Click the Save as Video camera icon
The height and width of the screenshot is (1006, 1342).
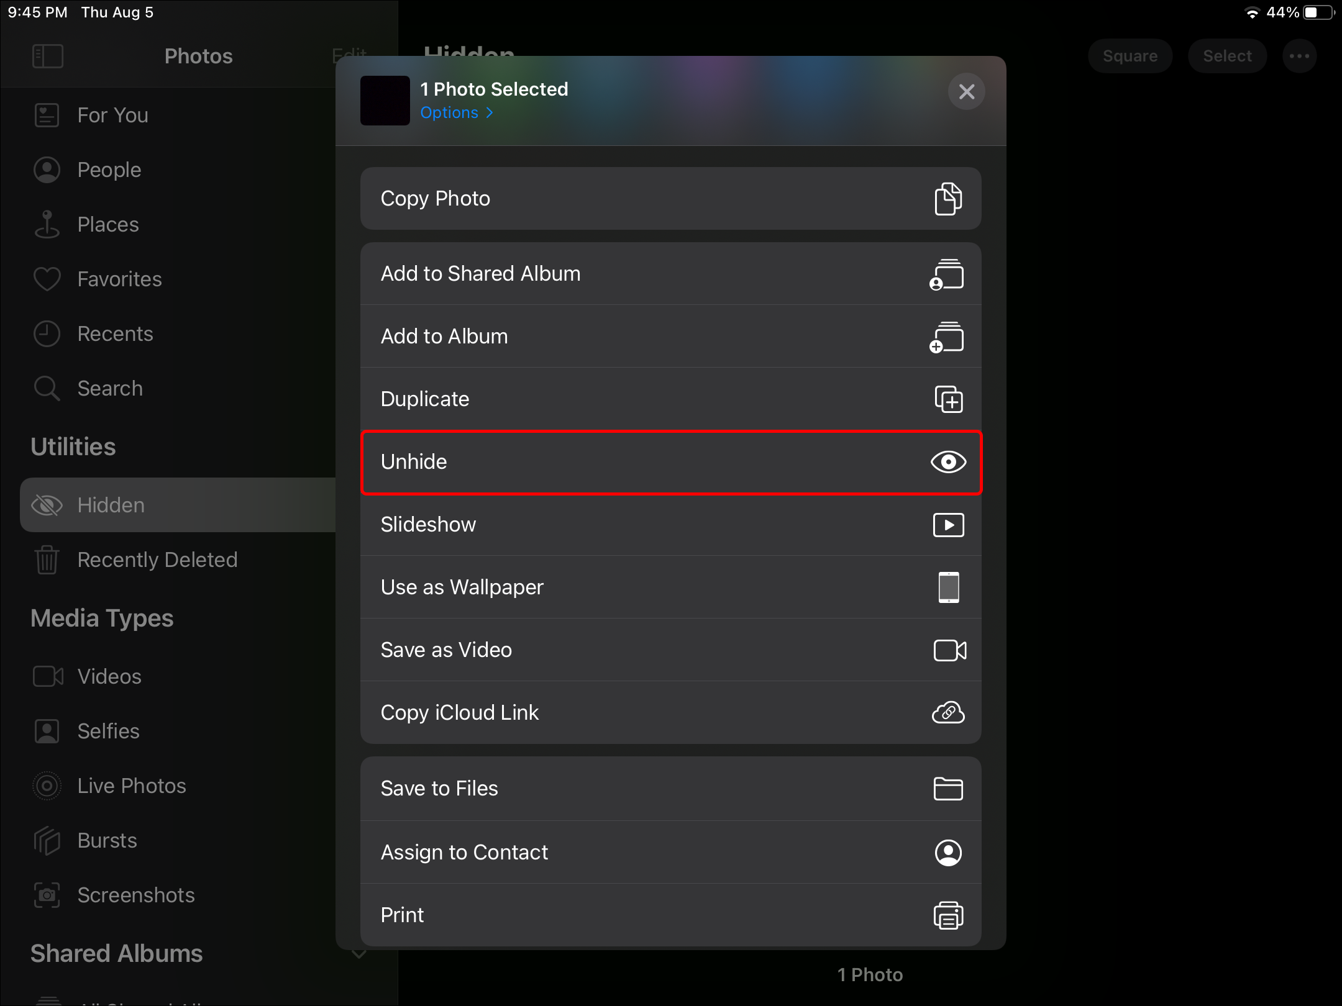pos(949,650)
